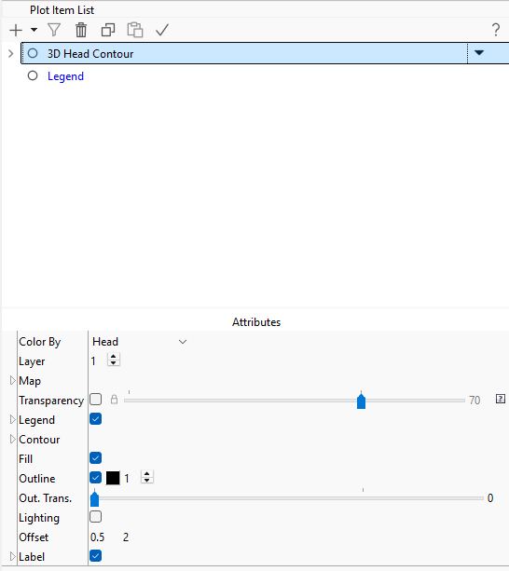Image resolution: width=509 pixels, height=571 pixels.
Task: Increase the Layer value with up arrow
Action: point(114,357)
